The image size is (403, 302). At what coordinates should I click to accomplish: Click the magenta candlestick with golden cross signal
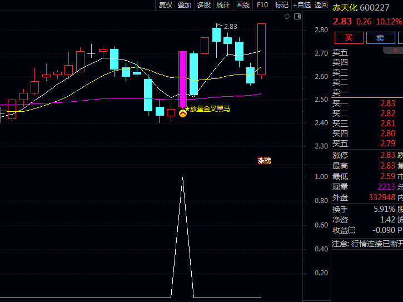click(x=182, y=79)
